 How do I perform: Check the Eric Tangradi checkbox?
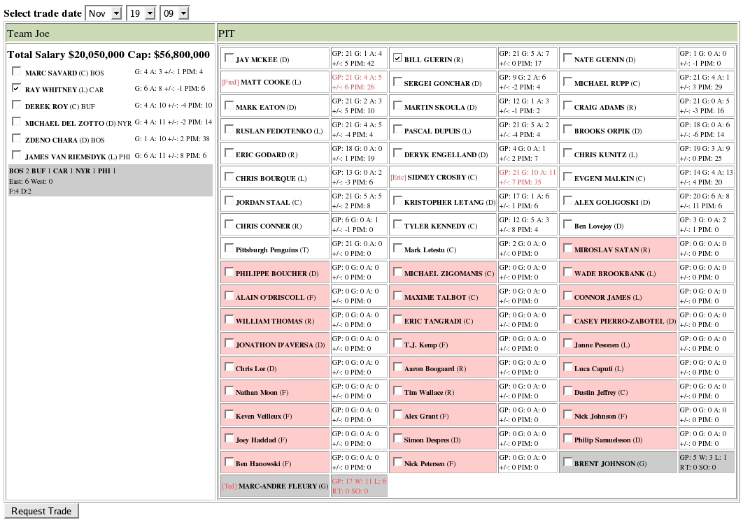[x=397, y=319]
